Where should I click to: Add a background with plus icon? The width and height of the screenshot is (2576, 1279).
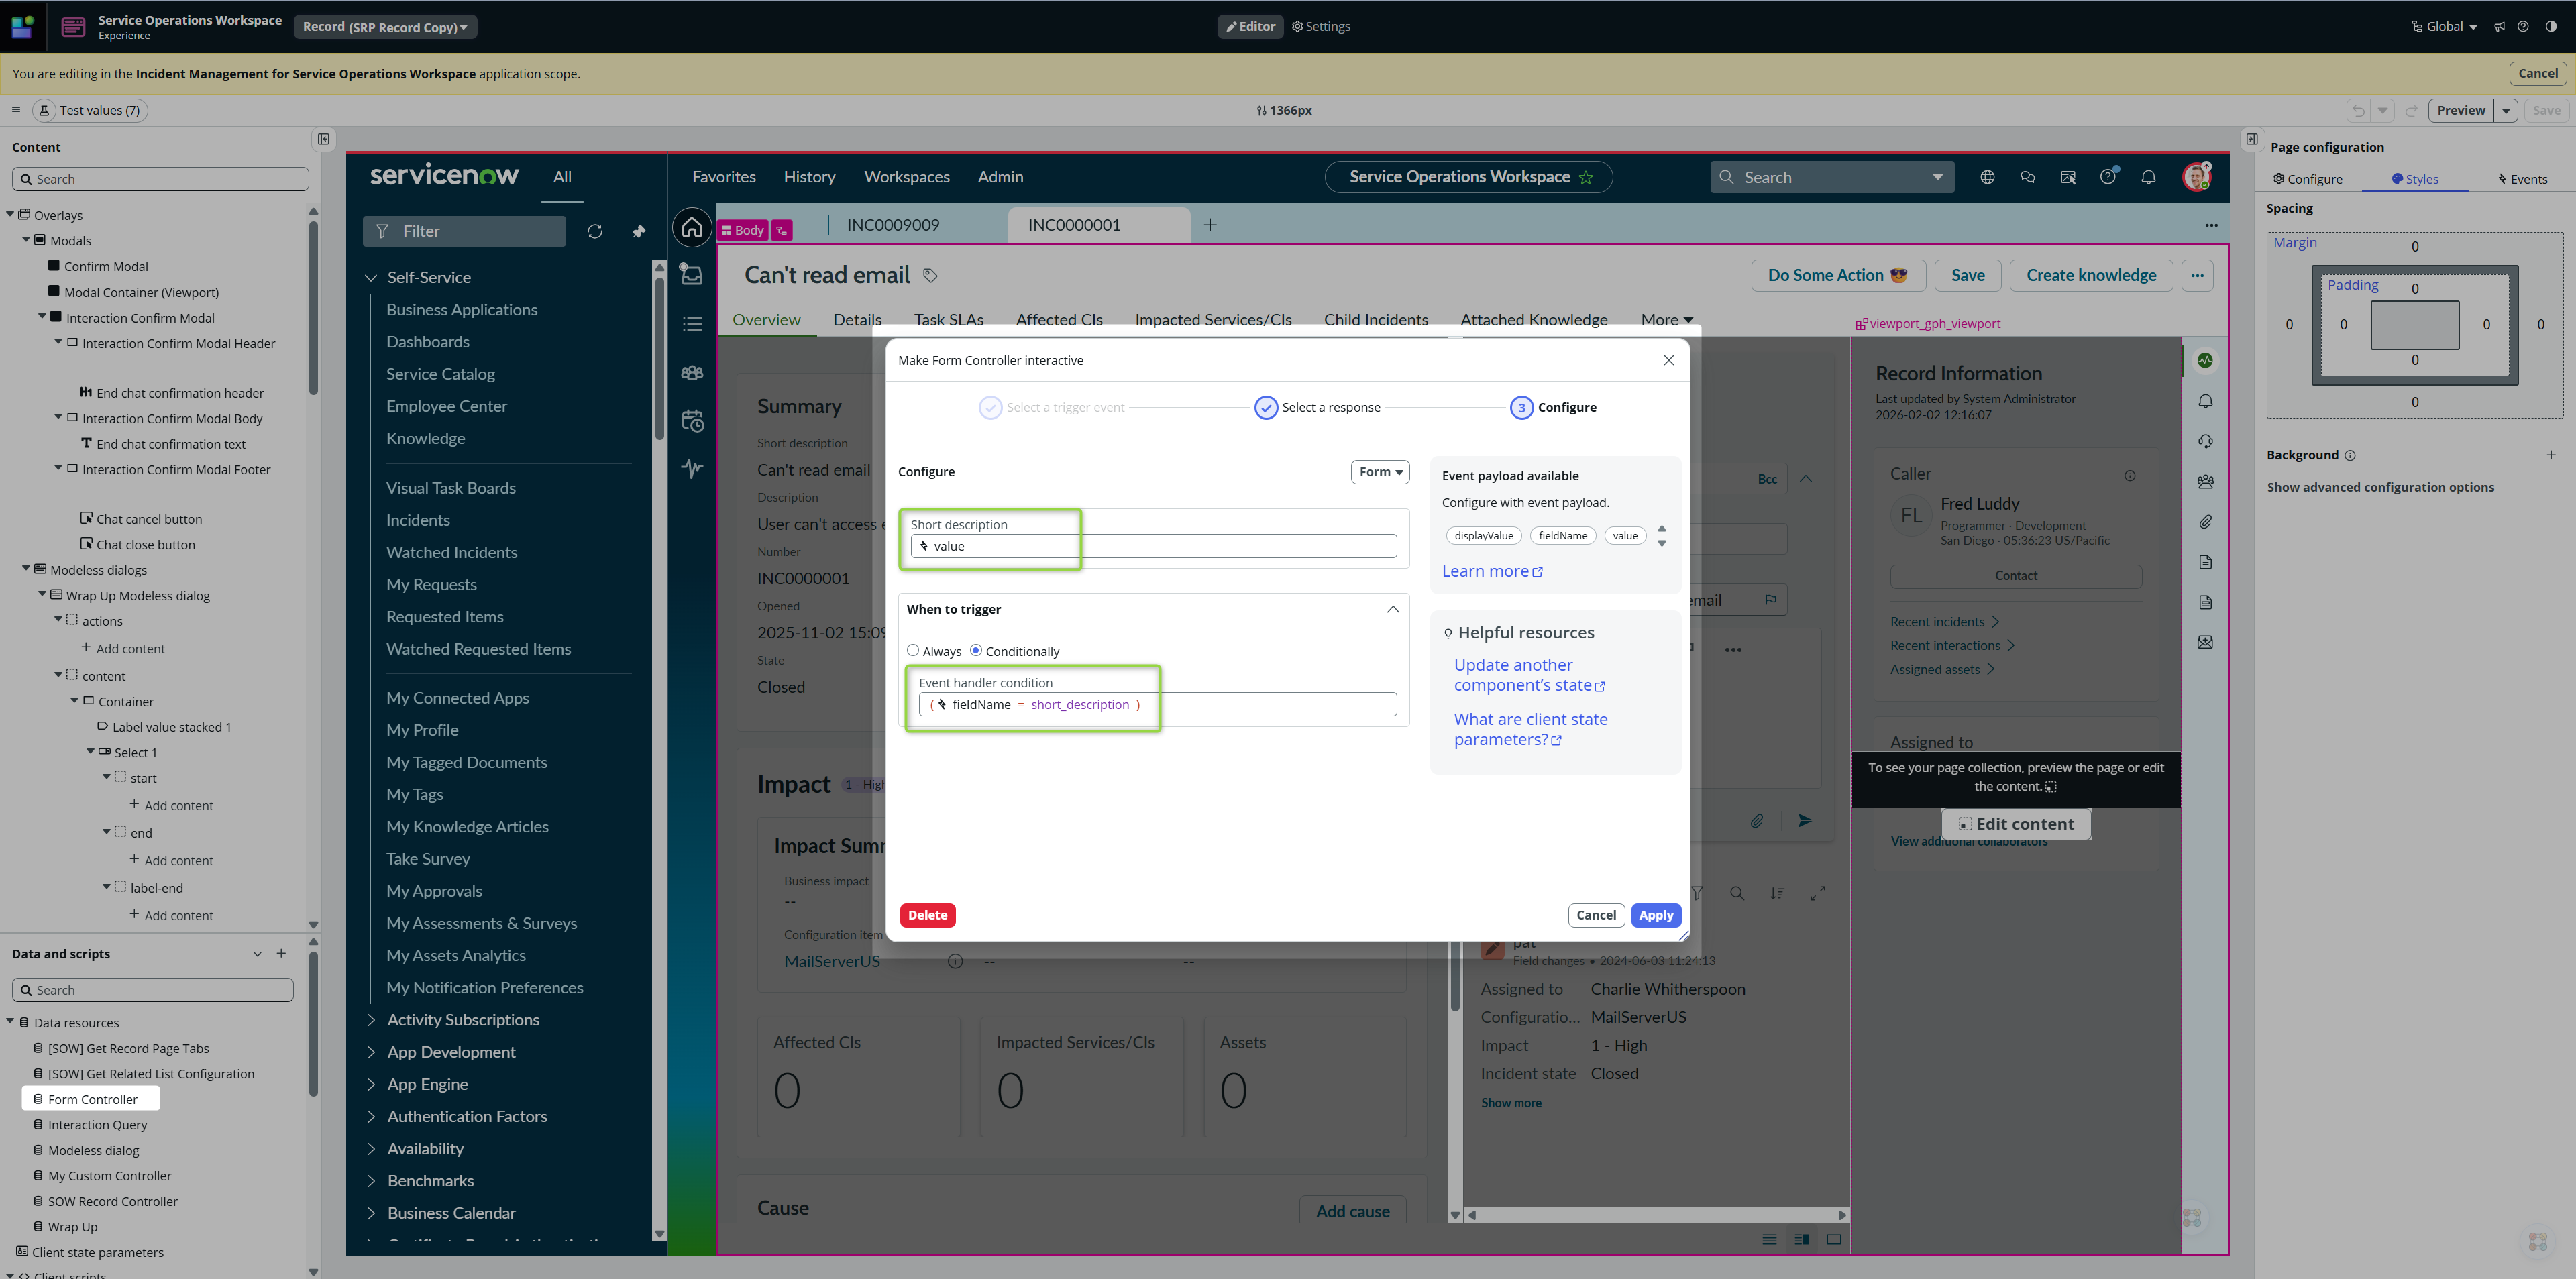2551,455
